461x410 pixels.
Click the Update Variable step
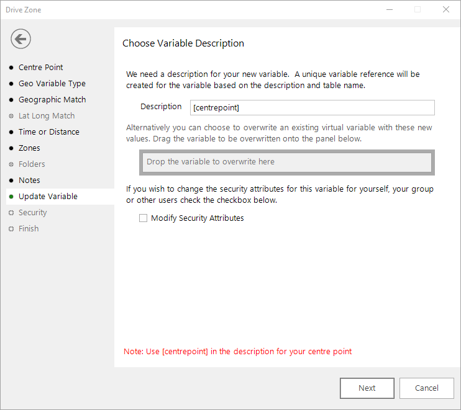click(48, 197)
